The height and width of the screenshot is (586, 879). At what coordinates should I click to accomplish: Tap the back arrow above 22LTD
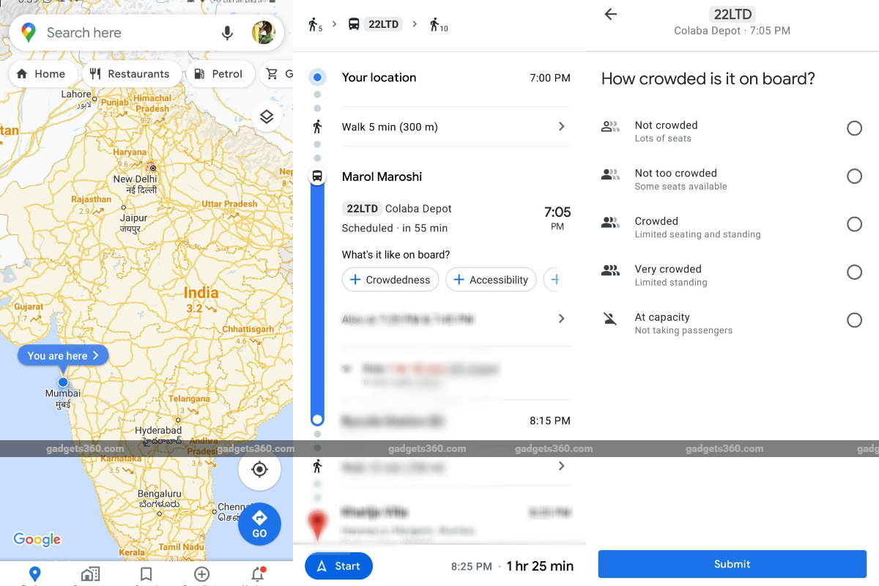point(610,14)
